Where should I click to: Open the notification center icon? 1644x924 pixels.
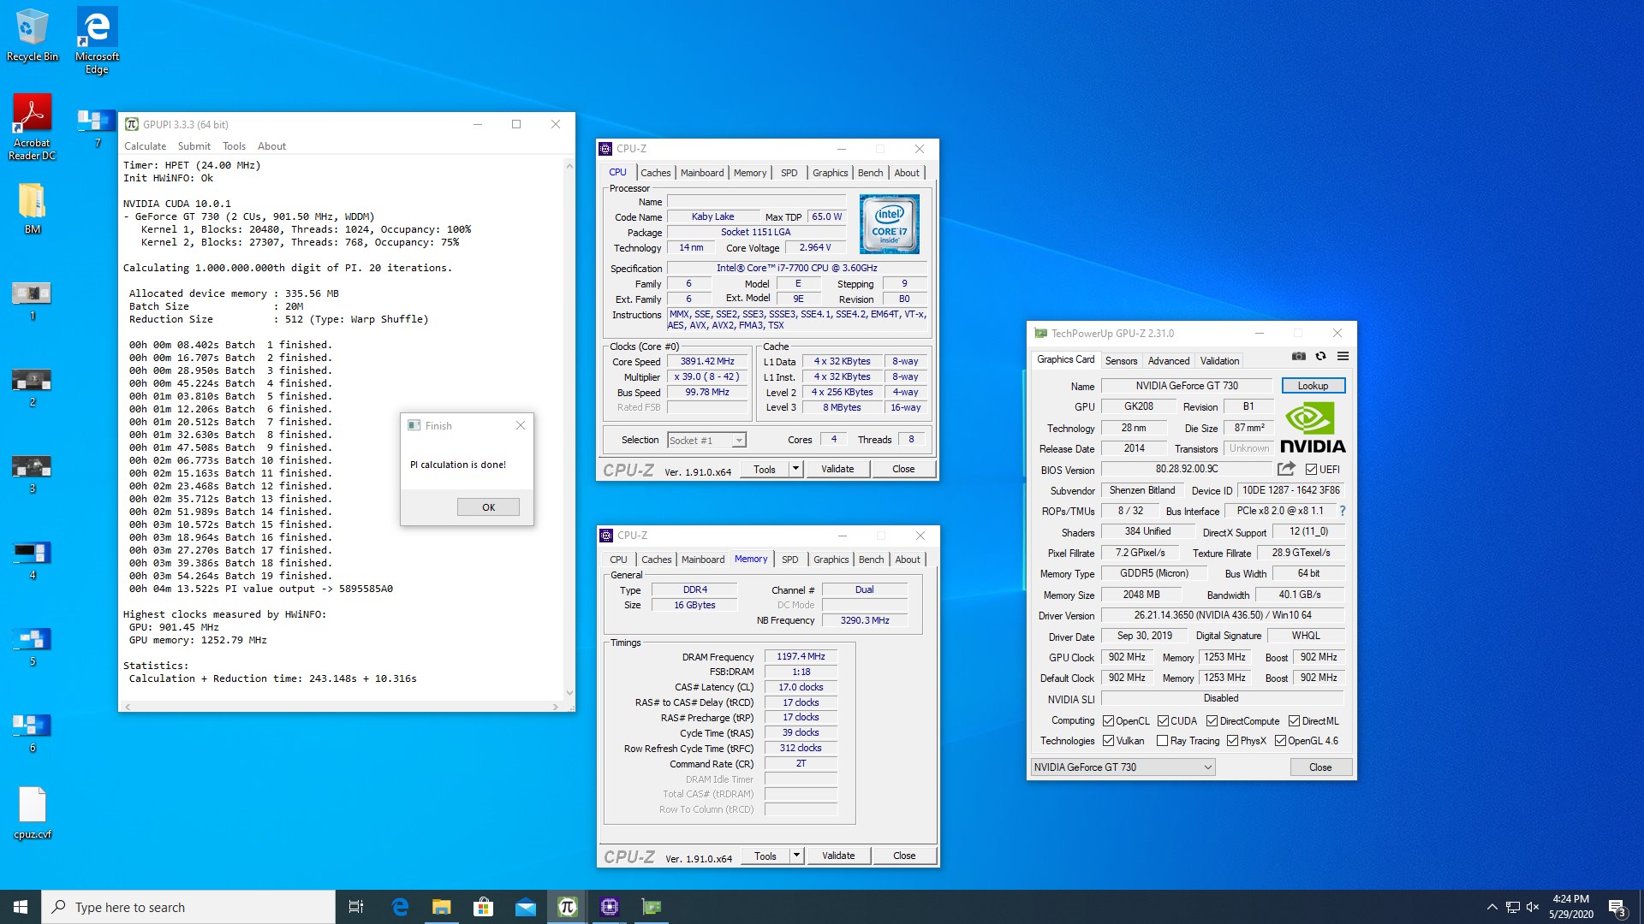pos(1617,907)
